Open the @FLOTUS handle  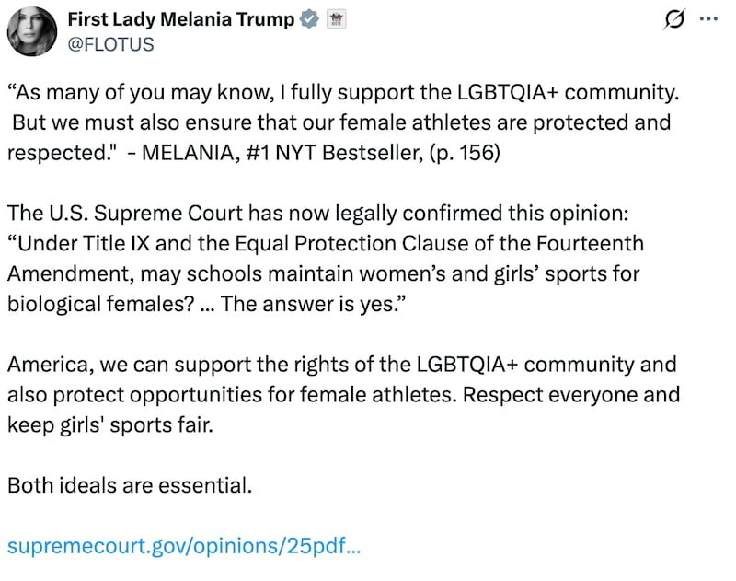110,44
